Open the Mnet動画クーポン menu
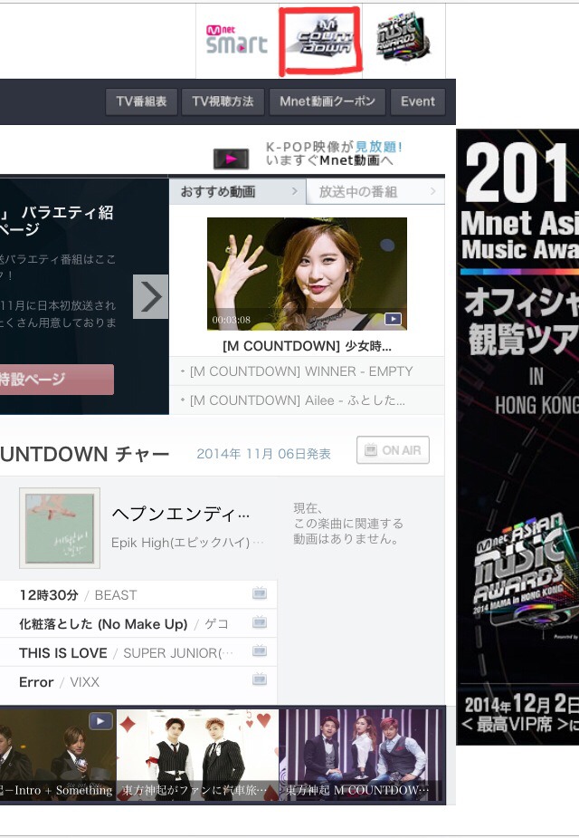Image resolution: width=579 pixels, height=838 pixels. pyautogui.click(x=327, y=101)
